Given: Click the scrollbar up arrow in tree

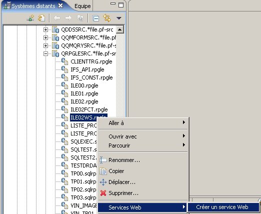Looking at the screenshot, I should pyautogui.click(x=120, y=29).
